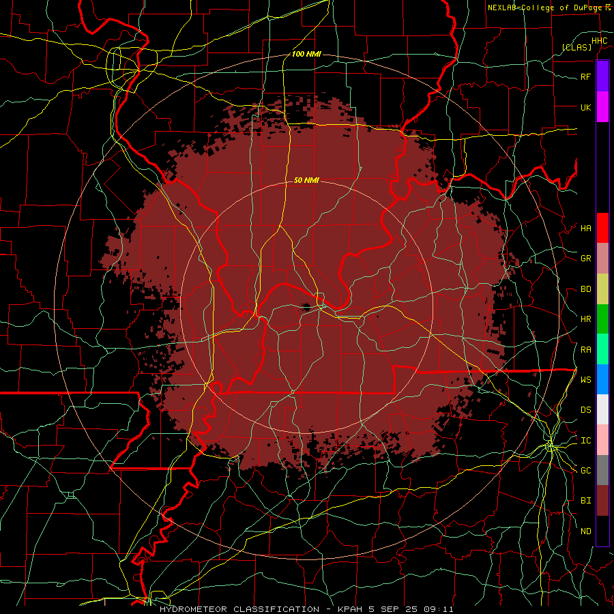The width and height of the screenshot is (614, 614).
Task: Click the UK magenta legend swatch
Action: (x=602, y=107)
